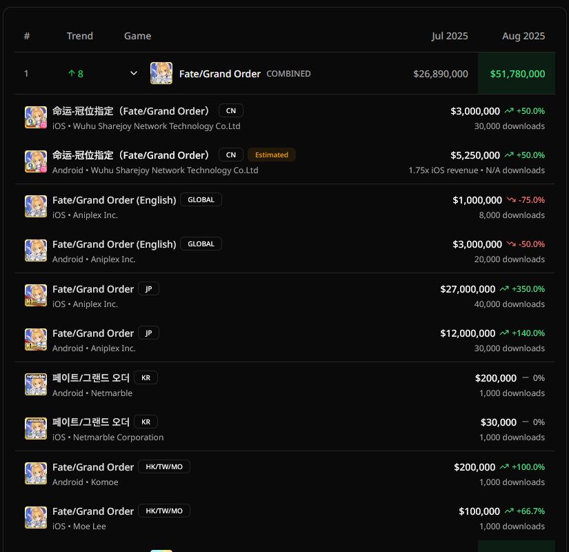Click the Trend column header
The height and width of the screenshot is (552, 569).
80,36
